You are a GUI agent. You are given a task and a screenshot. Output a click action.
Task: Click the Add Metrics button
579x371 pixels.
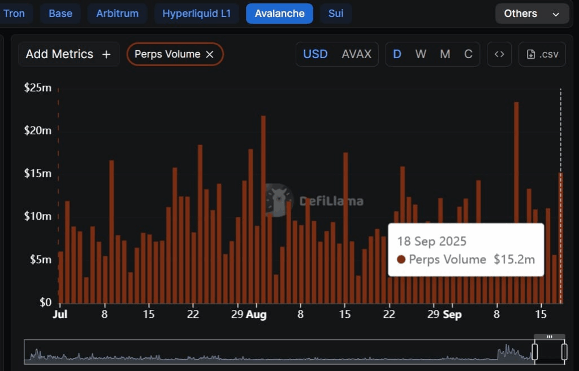pyautogui.click(x=59, y=54)
